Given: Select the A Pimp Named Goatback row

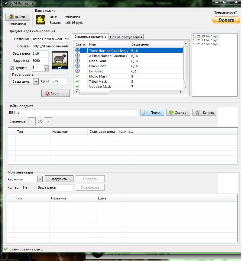Looking at the screenshot, I should [x=128, y=56].
